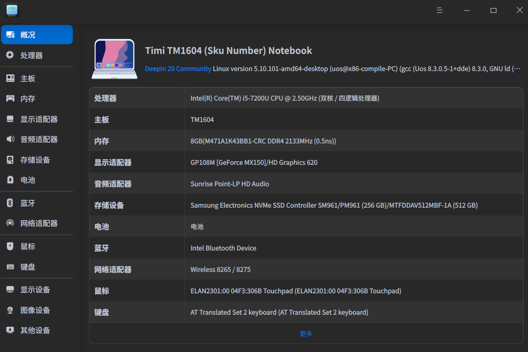528x352 pixels.
Task: Click the AT Translated Set 2 keyboard value
Action: click(279, 312)
